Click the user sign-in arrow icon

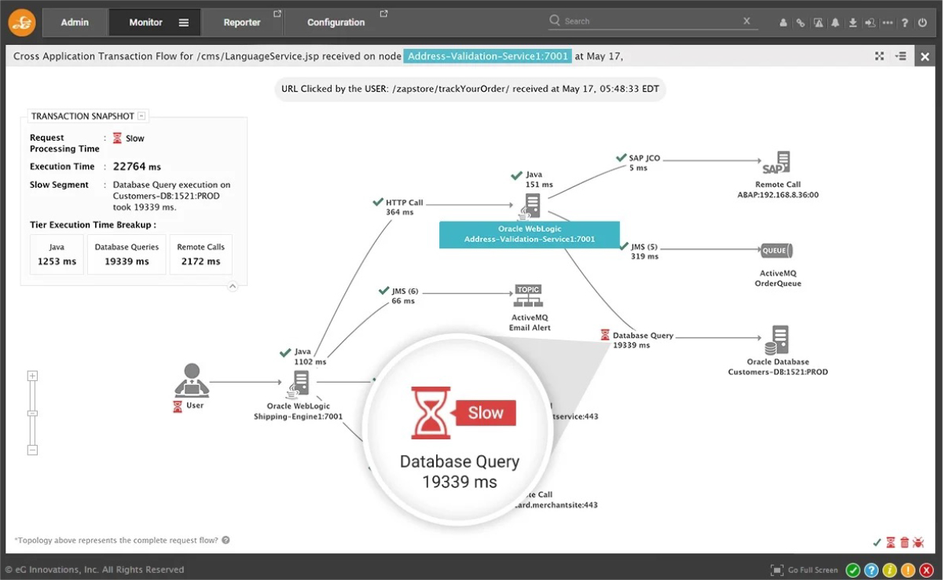(871, 23)
